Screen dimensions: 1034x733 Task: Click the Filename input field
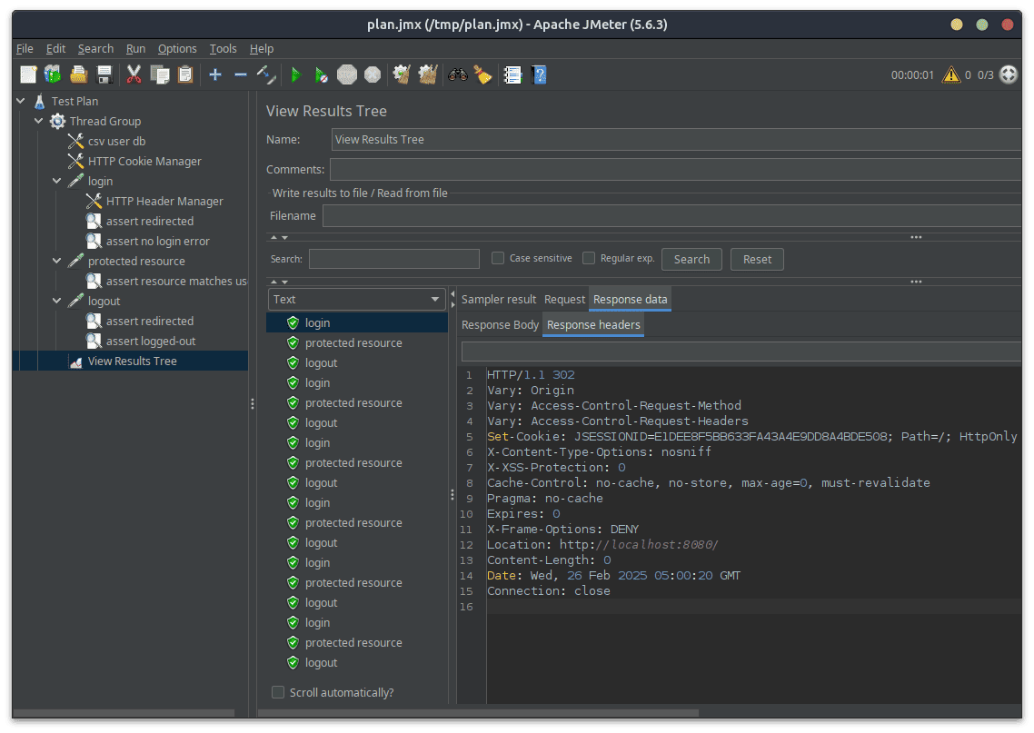(x=672, y=215)
